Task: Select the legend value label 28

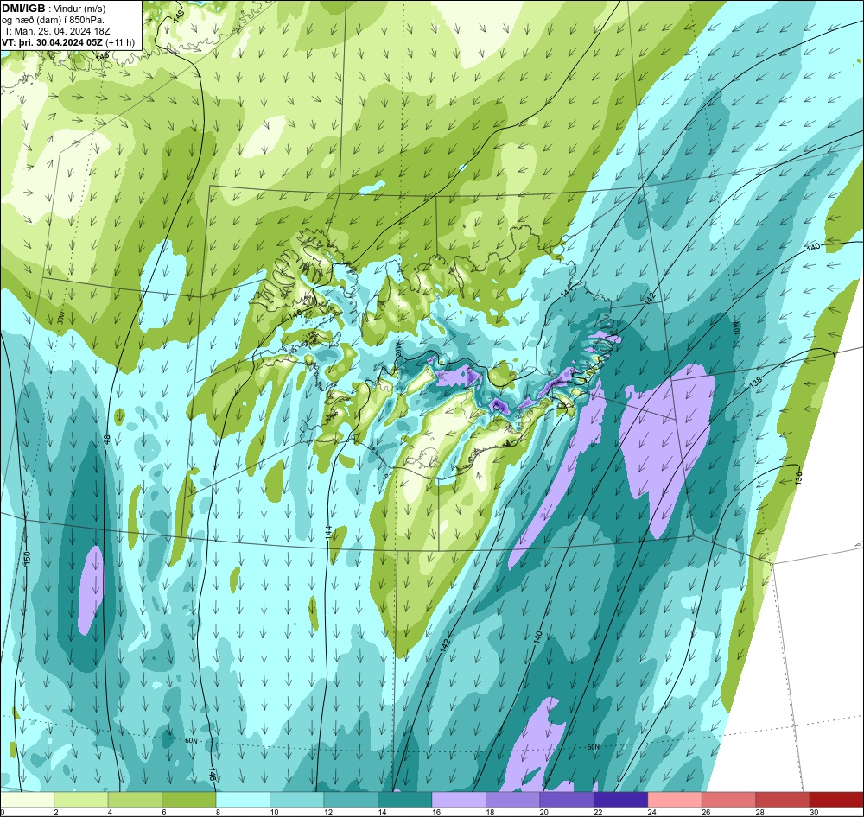Action: pyautogui.click(x=759, y=812)
